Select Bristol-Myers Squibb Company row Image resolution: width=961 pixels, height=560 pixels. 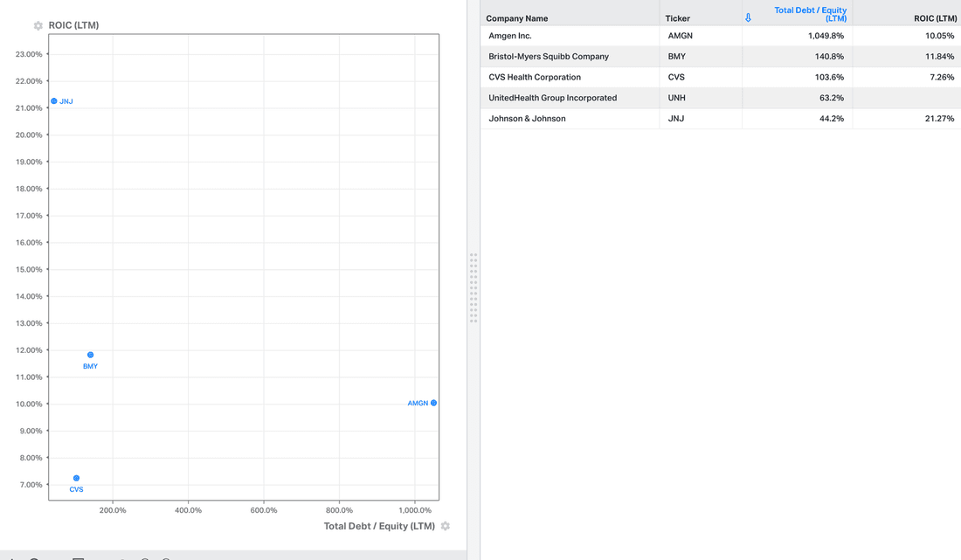click(721, 57)
